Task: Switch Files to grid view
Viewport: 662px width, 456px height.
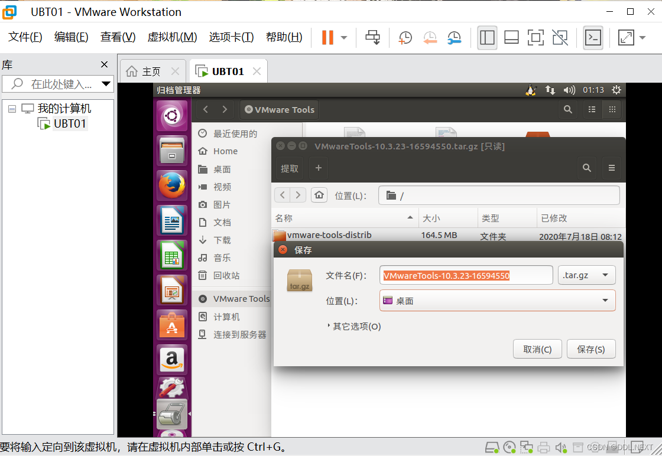Action: [x=612, y=110]
